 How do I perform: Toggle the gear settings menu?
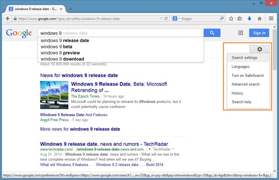pyautogui.click(x=259, y=49)
